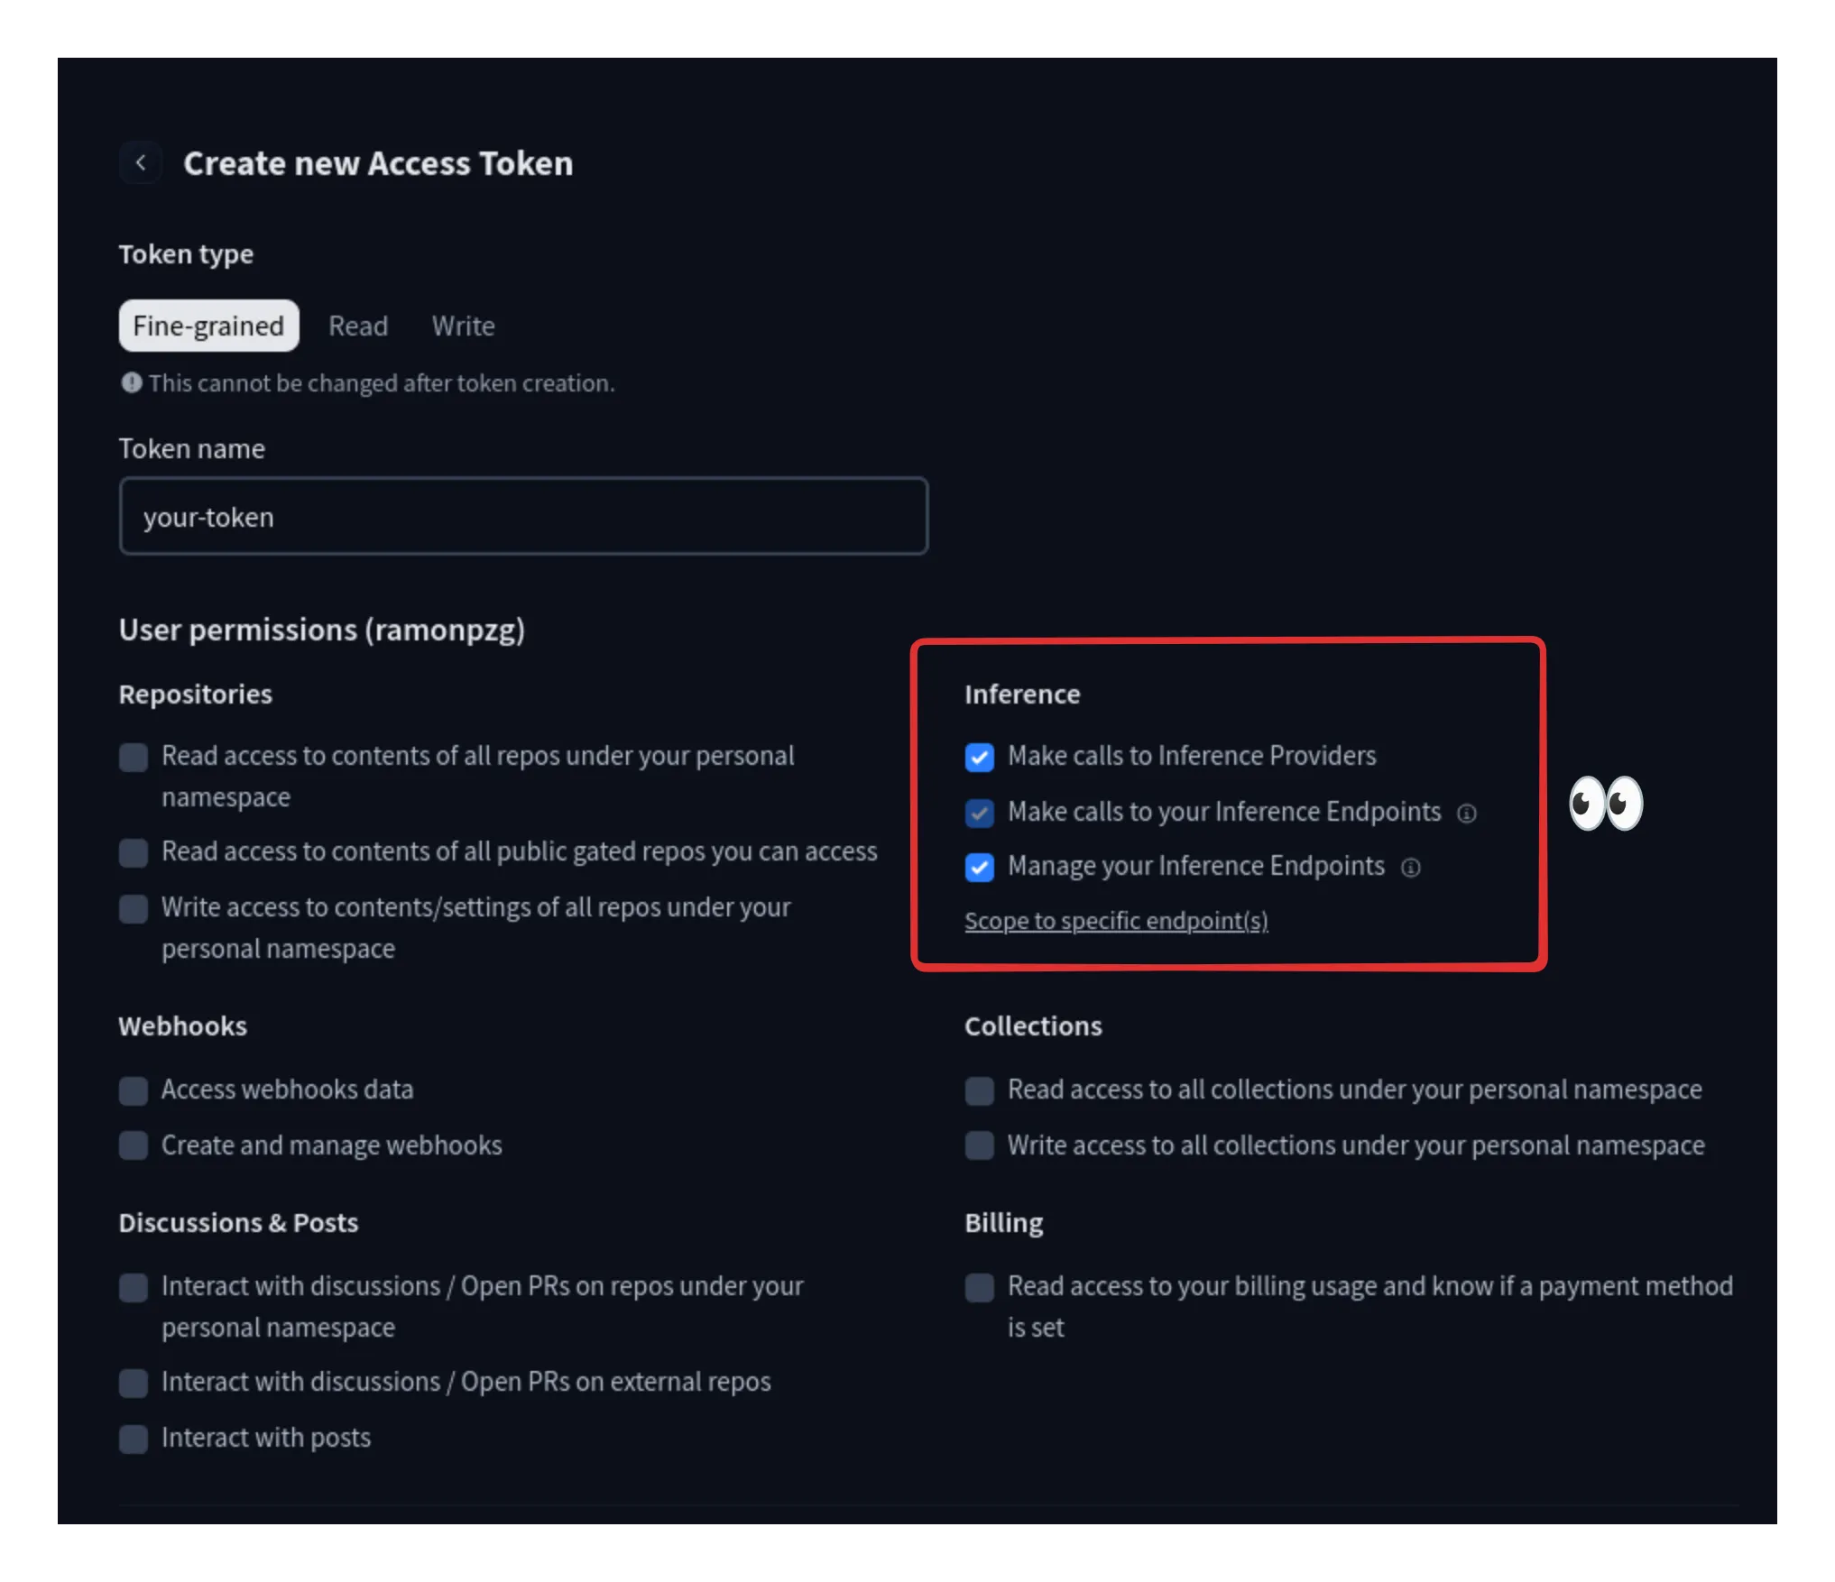Click the warning icon near token type notice
The image size is (1835, 1582).
pos(132,383)
